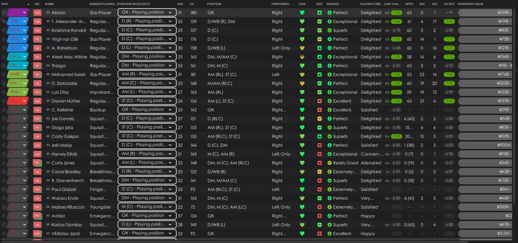Click Ibrahima Konaté's sharpness icon
The height and width of the screenshot is (243, 518).
coord(320,30)
